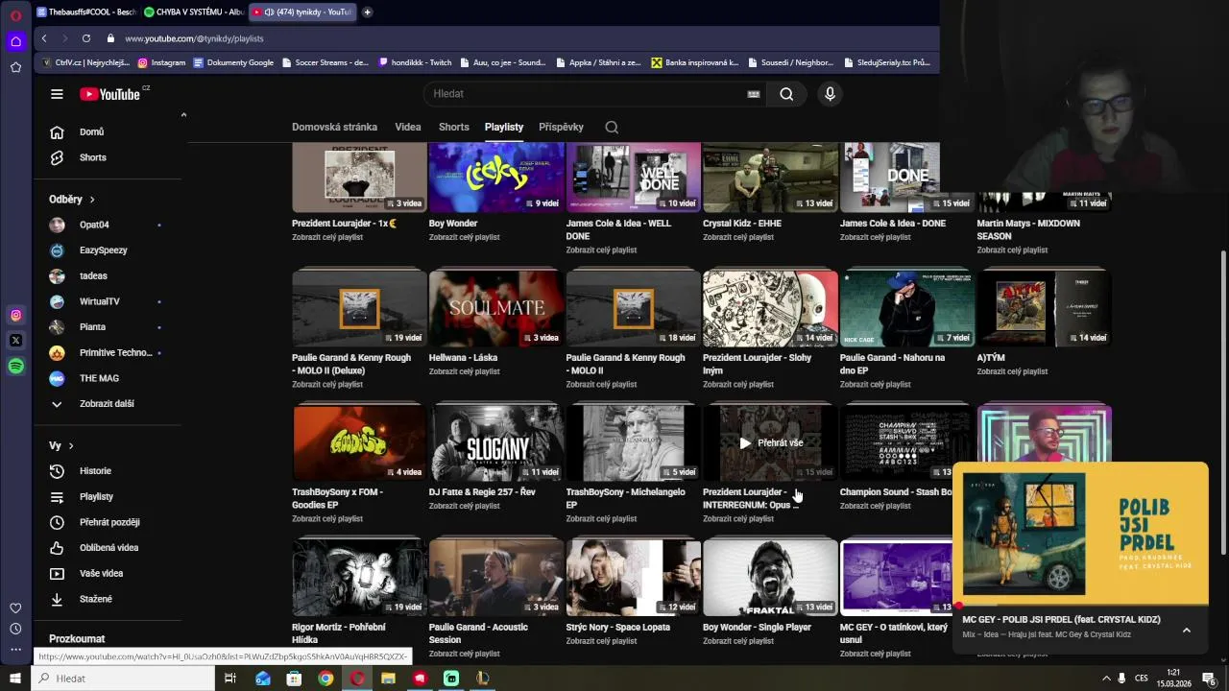
Task: Open Opera sidebar heart pinboards icon
Action: click(15, 608)
